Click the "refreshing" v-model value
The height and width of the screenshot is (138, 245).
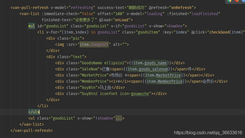82,8
